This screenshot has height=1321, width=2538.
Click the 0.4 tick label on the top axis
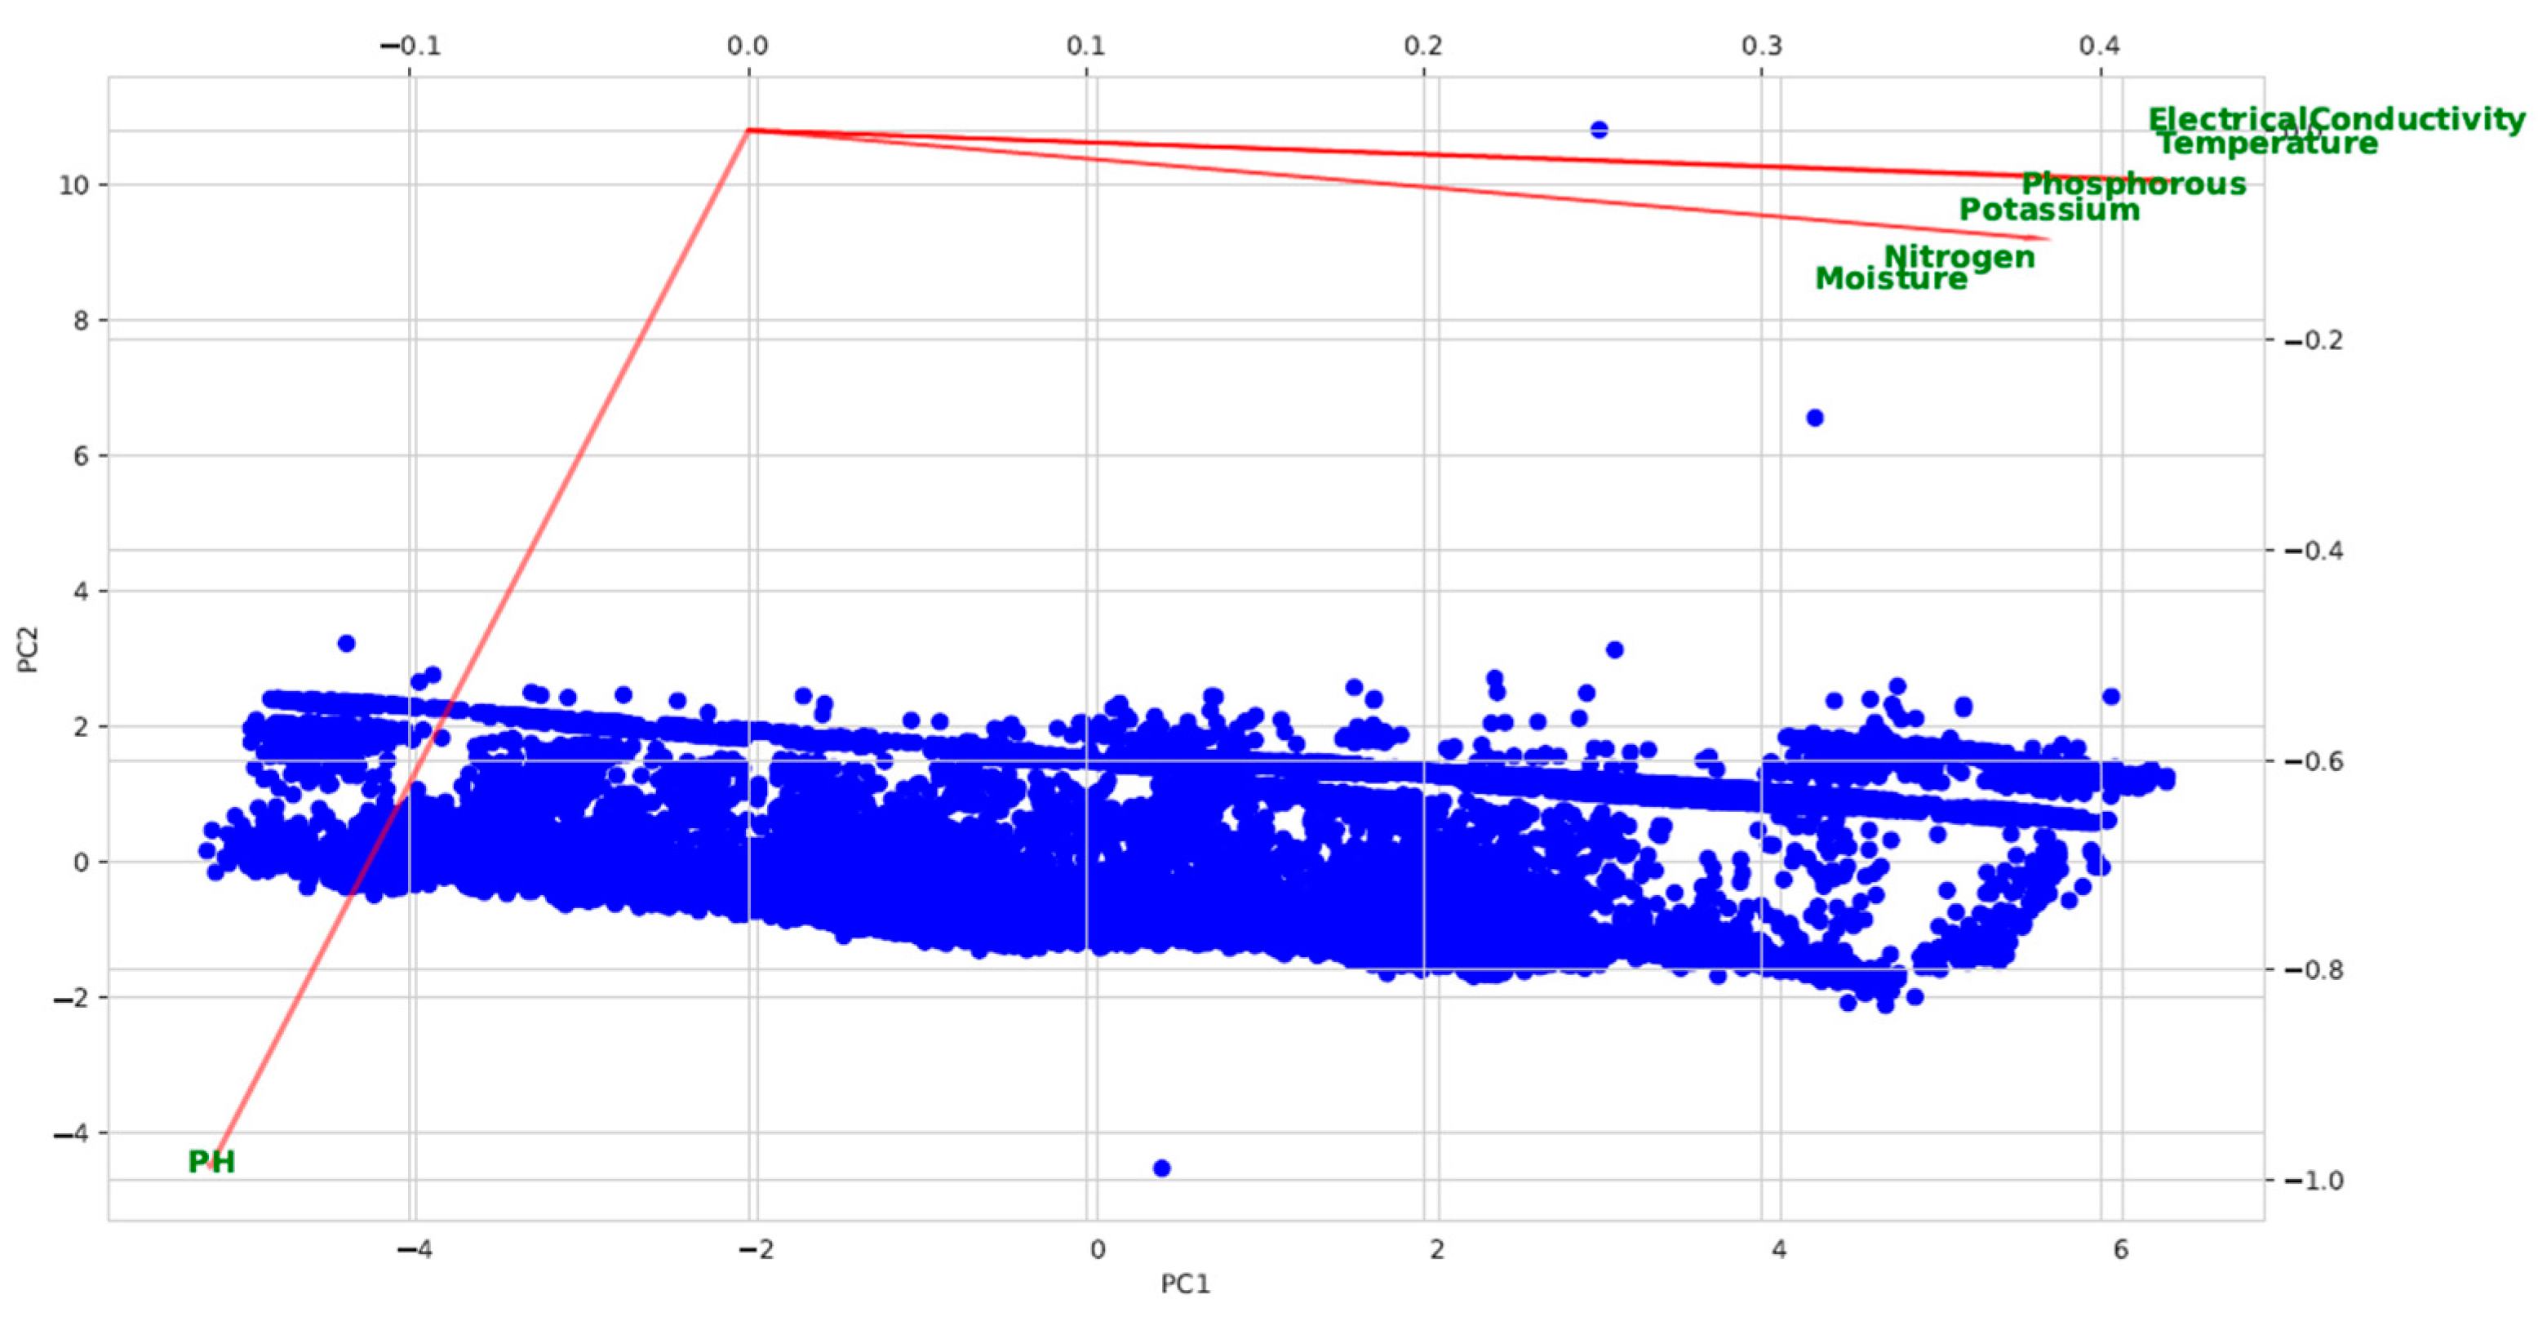coord(2100,47)
